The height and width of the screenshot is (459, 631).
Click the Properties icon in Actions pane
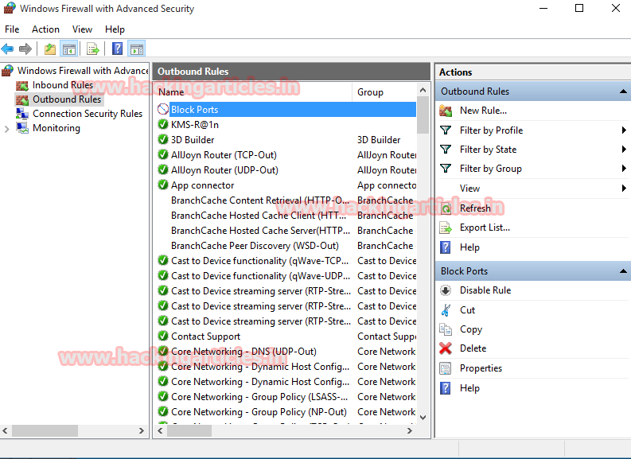[x=446, y=368]
